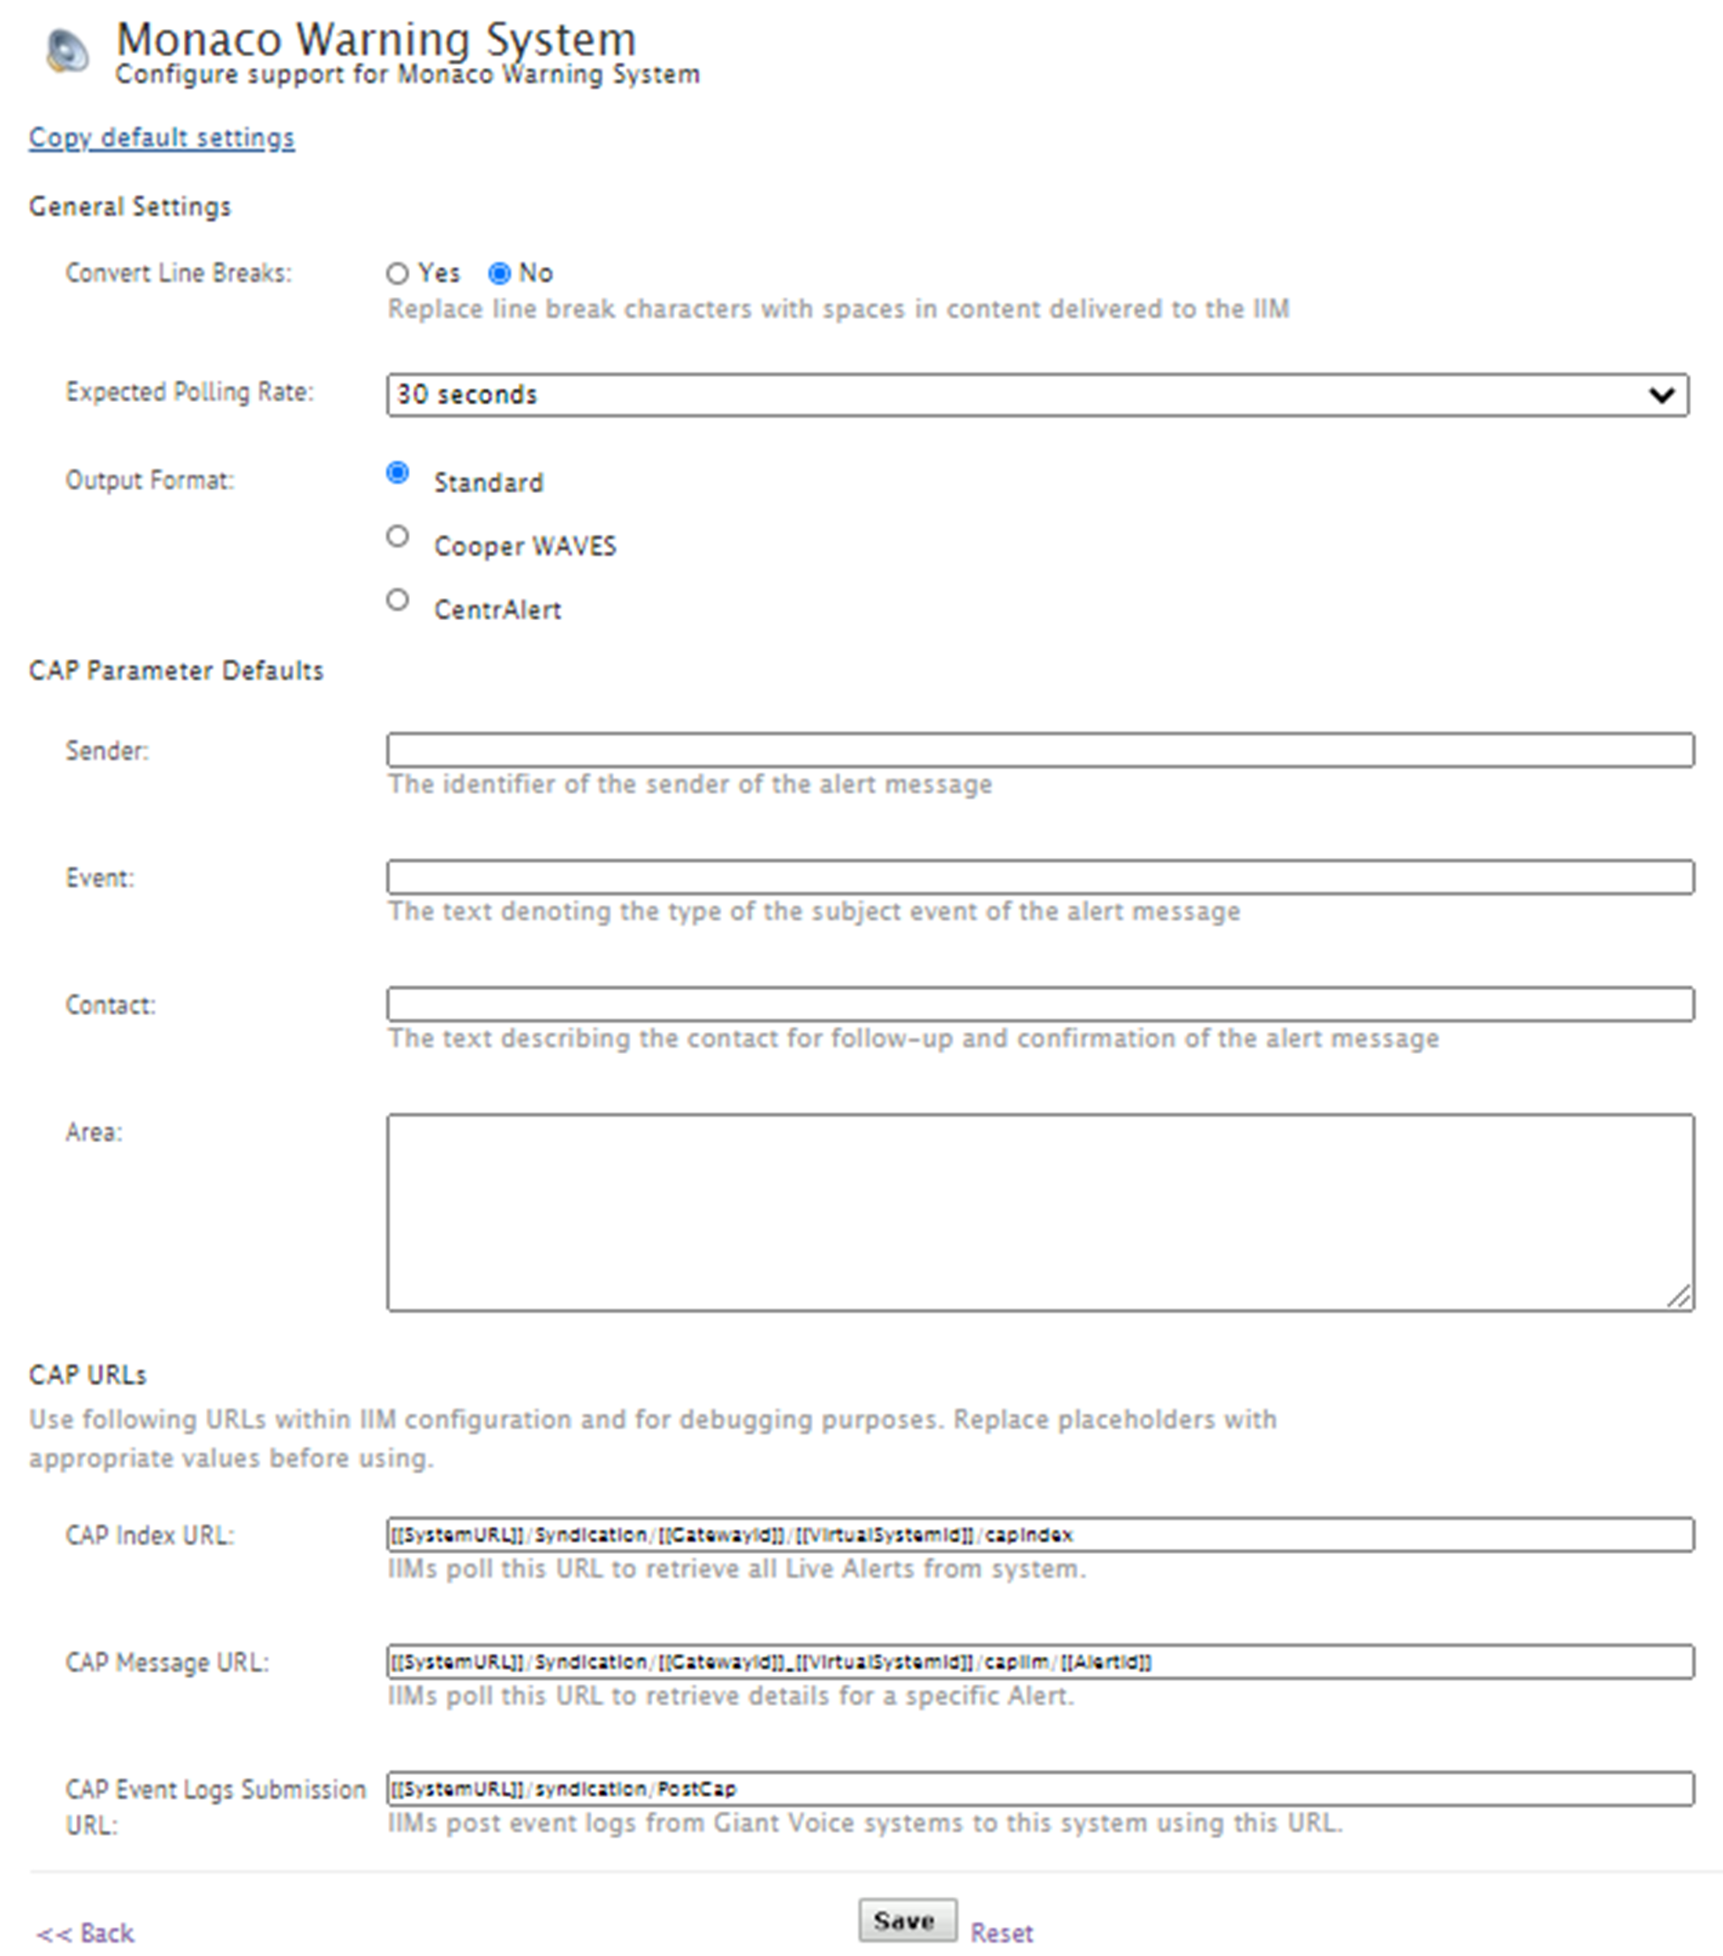Viewport: 1723px width, 1956px height.
Task: Click the 'CAP URLs' section heading
Action: coord(88,1376)
